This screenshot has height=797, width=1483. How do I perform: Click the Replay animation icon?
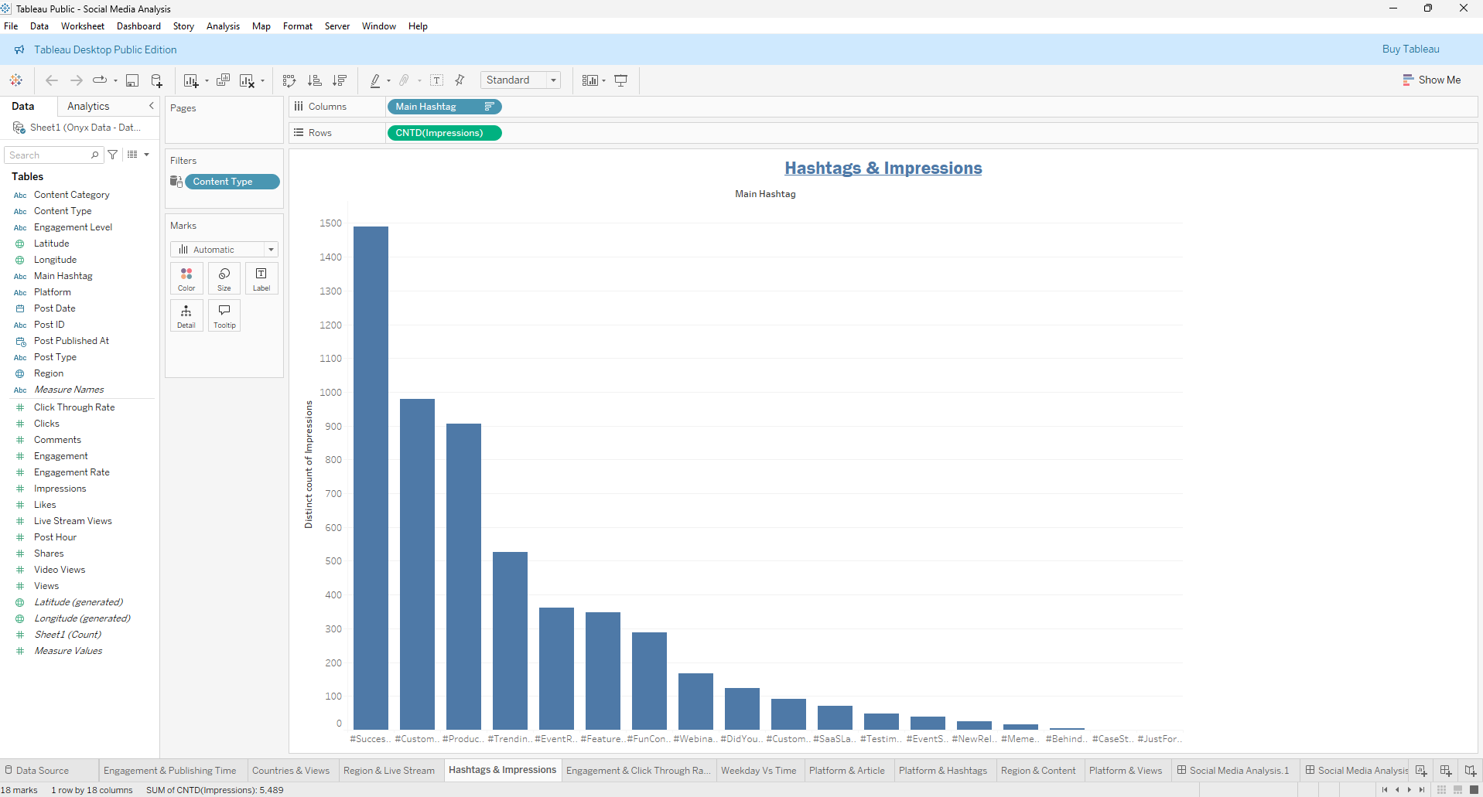point(100,80)
